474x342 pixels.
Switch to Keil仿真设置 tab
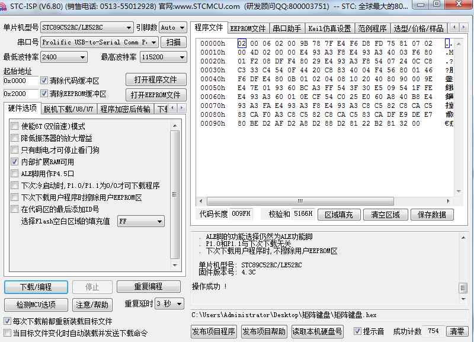point(329,28)
